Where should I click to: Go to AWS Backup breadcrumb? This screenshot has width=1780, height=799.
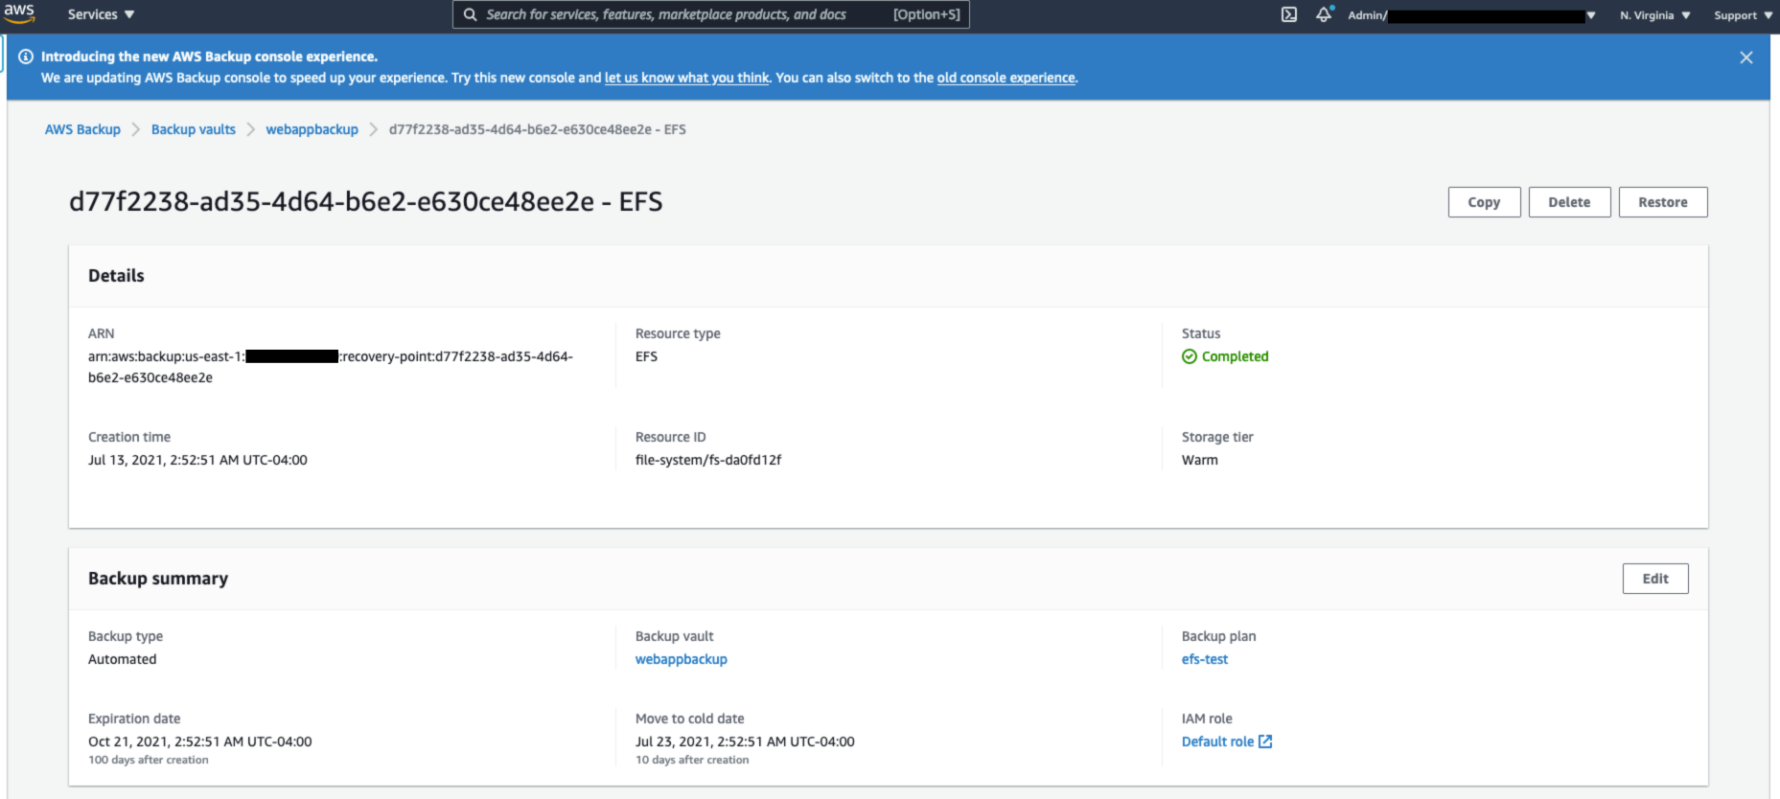click(x=82, y=129)
